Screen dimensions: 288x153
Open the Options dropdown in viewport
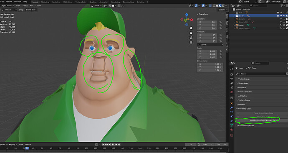point(222,10)
